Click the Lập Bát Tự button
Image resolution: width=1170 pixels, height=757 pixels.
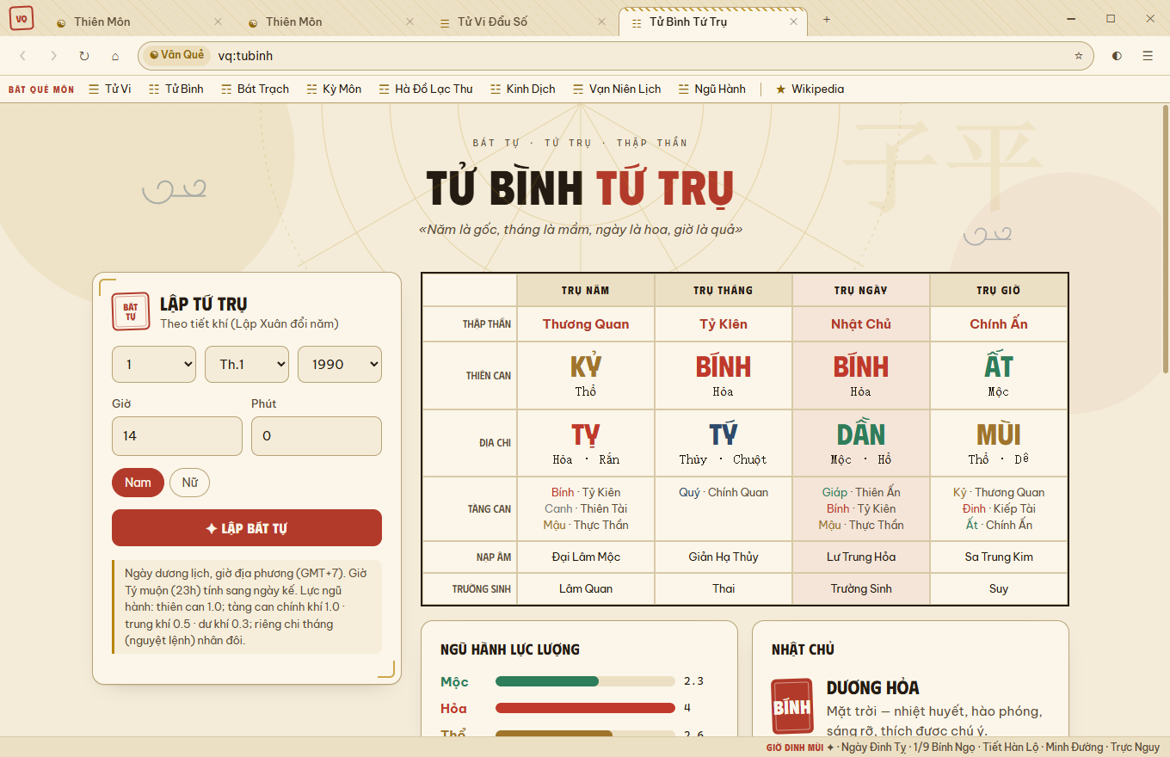coord(247,528)
